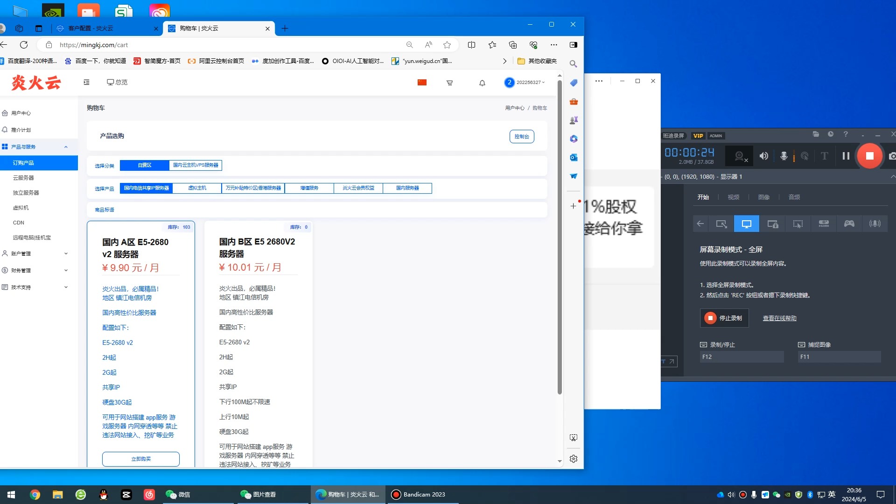Collapse 产品与服务 sidebar section
The image size is (896, 504).
pos(66,147)
